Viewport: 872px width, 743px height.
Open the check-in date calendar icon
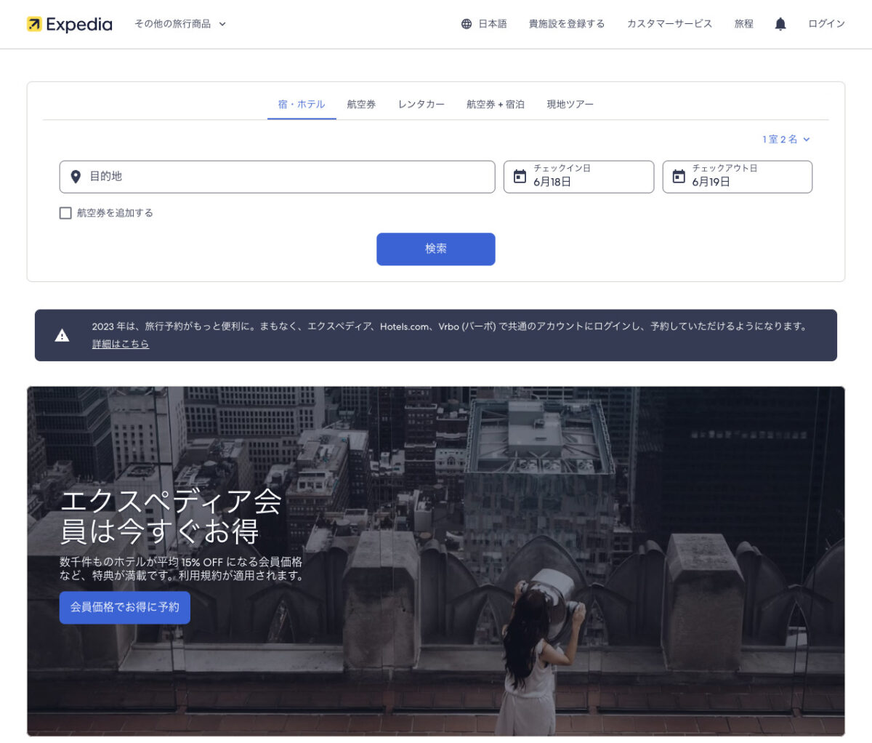pos(518,175)
